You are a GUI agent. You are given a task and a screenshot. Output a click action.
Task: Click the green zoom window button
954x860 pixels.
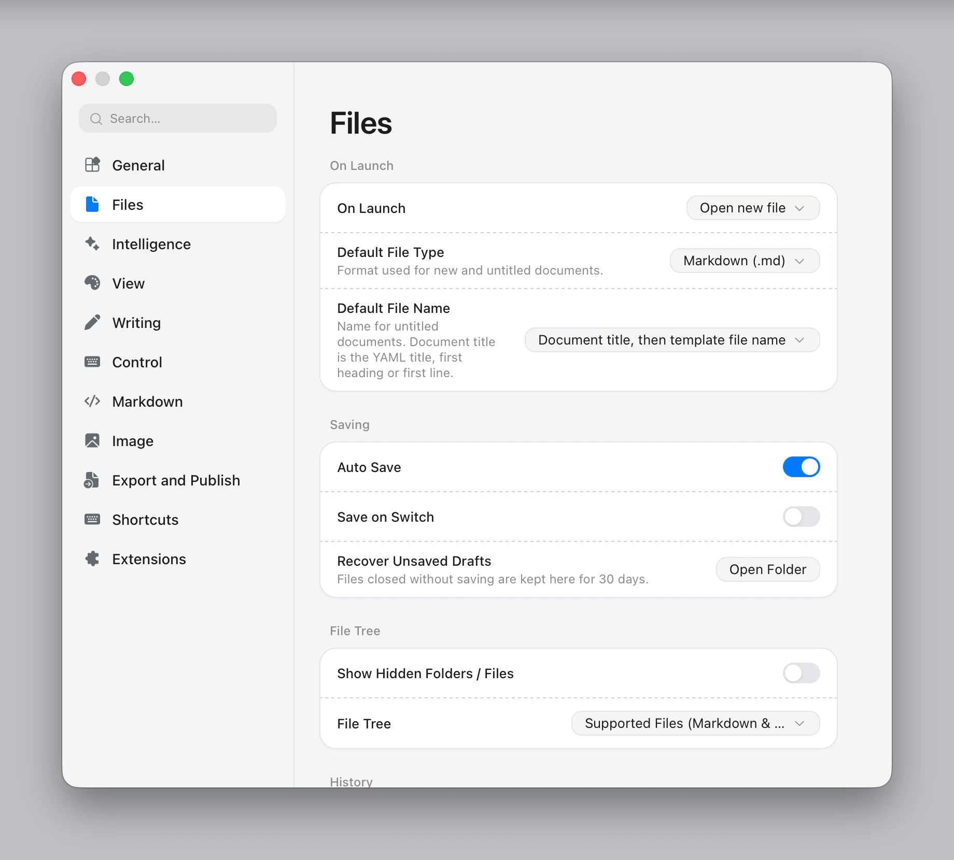(x=127, y=79)
